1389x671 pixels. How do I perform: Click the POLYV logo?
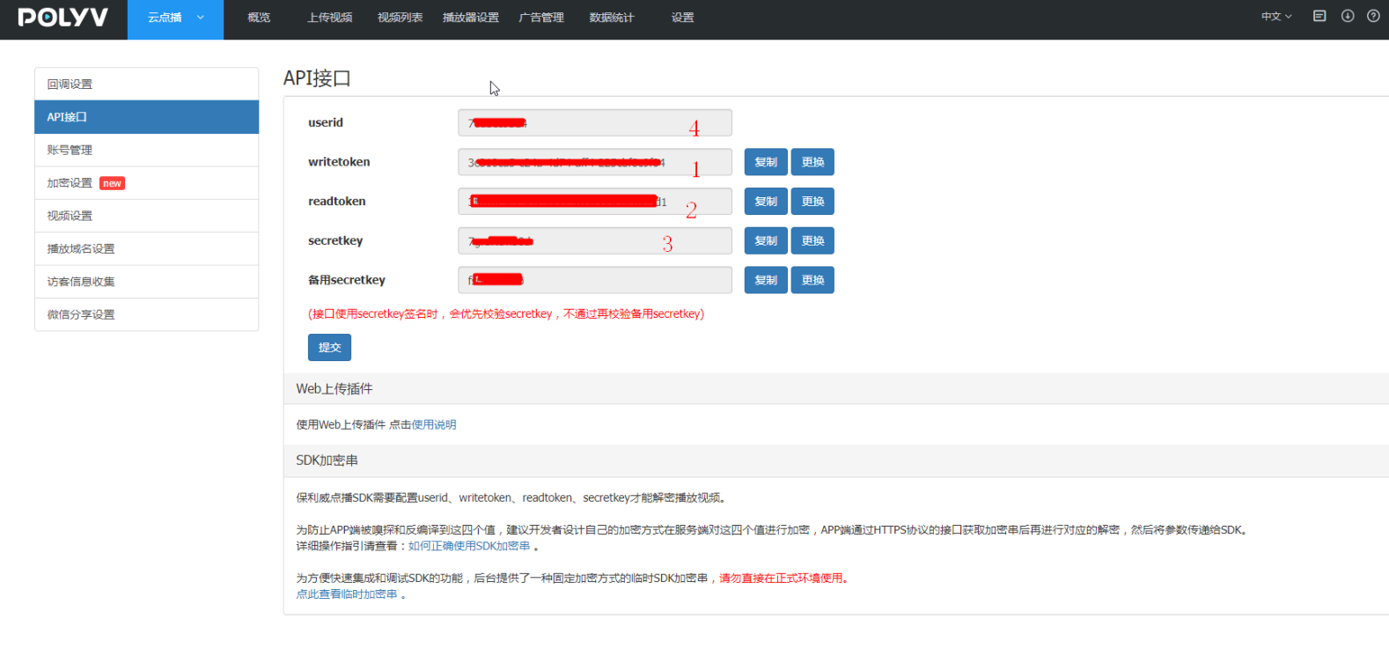click(x=62, y=18)
